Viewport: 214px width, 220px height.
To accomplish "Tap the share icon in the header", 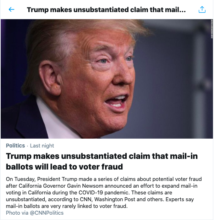I will [202, 10].
